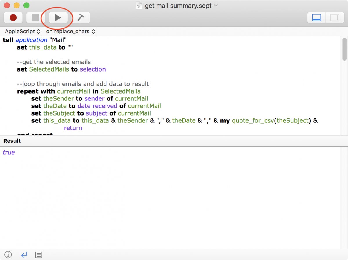Viewport: 348px width, 260px height.
Task: Show the script description info icon
Action: [x=8, y=255]
